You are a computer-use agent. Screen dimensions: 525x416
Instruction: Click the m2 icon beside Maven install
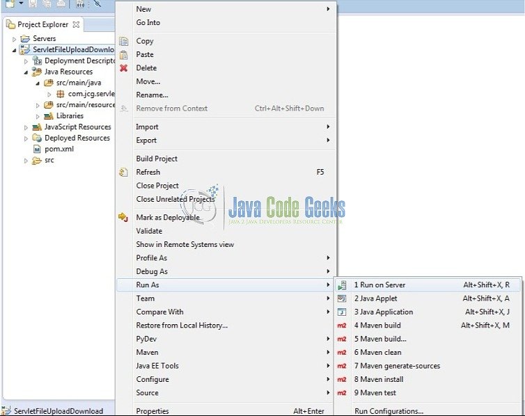tap(342, 380)
